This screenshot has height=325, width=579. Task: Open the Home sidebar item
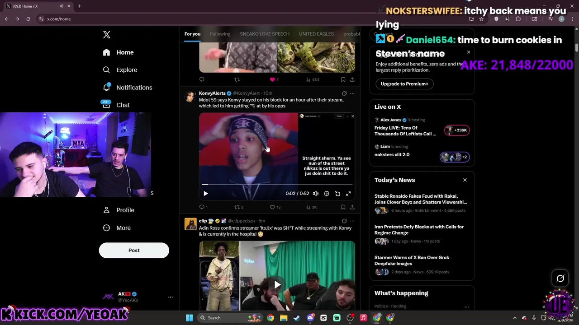(x=118, y=52)
